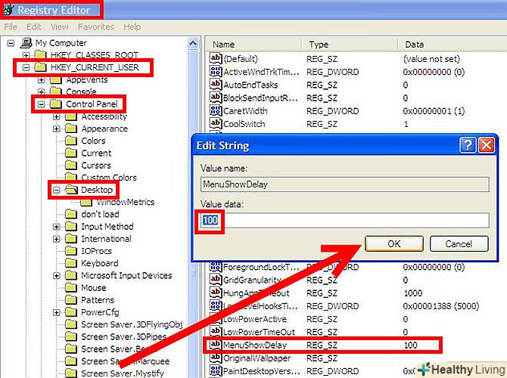This screenshot has width=507, height=378.
Task: Click the (Default) string value icon
Action: tap(216, 58)
